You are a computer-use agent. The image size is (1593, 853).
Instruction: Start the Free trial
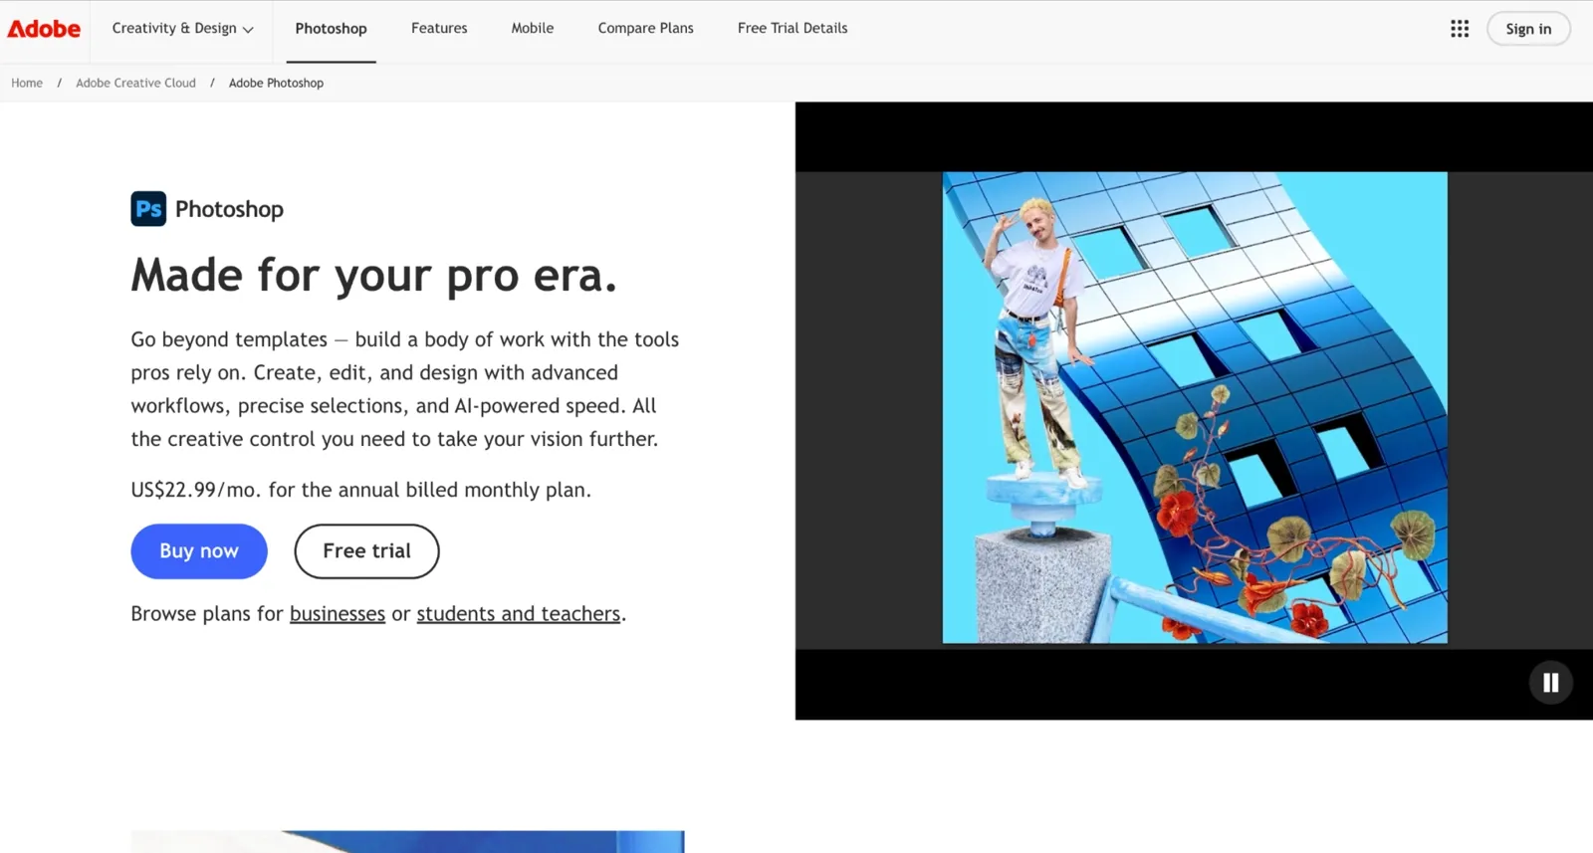click(366, 551)
